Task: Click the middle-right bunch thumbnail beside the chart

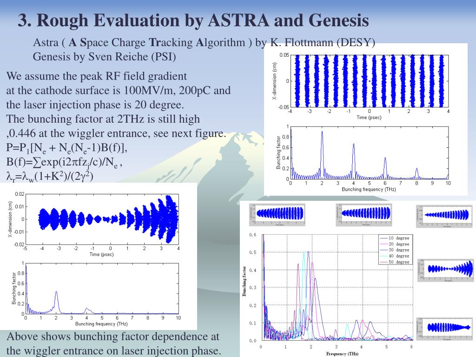Action: tap(445, 270)
